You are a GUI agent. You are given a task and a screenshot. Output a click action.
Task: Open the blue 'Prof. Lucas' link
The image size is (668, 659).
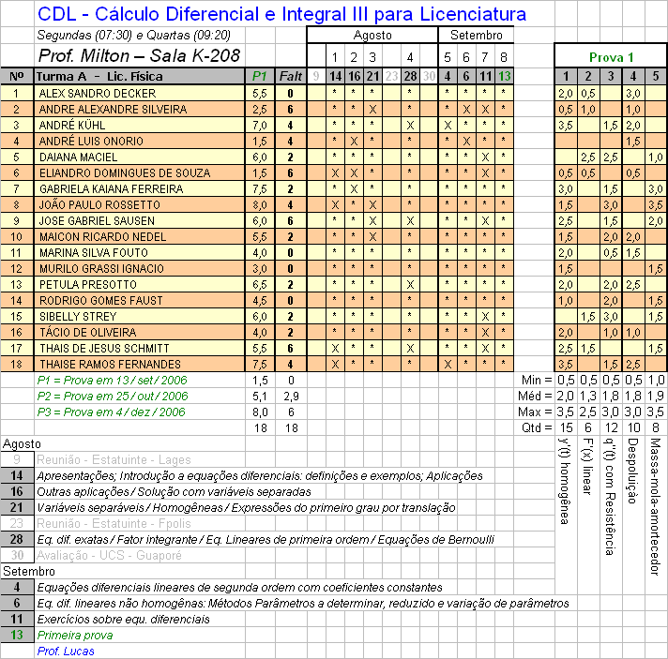(x=66, y=651)
